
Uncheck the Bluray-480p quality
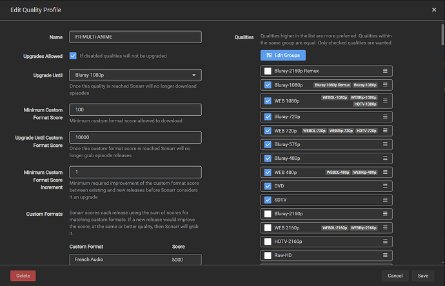(x=268, y=158)
